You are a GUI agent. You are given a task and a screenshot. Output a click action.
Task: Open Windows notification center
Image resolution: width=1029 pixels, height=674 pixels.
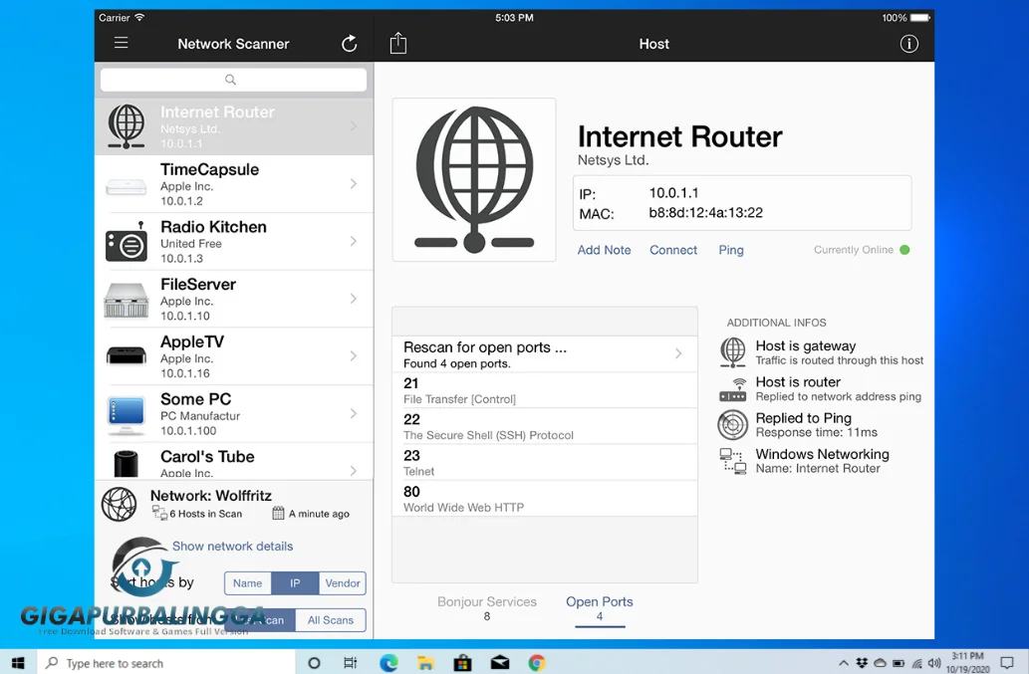1007,663
